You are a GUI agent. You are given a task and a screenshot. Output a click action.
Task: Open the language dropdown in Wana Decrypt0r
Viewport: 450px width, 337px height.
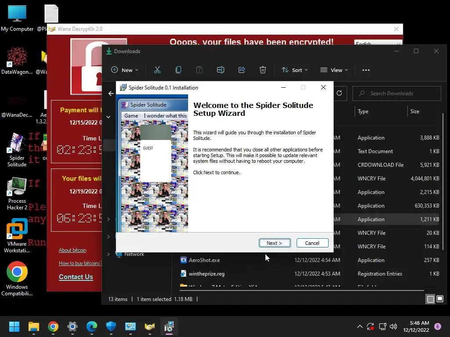(x=377, y=43)
